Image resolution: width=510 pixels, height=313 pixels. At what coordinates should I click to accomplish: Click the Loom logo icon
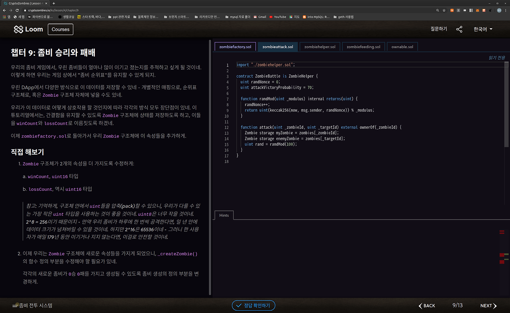point(18,29)
